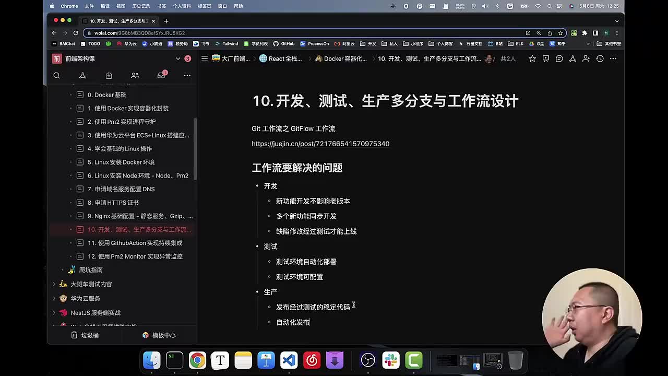Open Visual Studio Code from the Dock
Screen dimensions: 668x376
click(289, 360)
